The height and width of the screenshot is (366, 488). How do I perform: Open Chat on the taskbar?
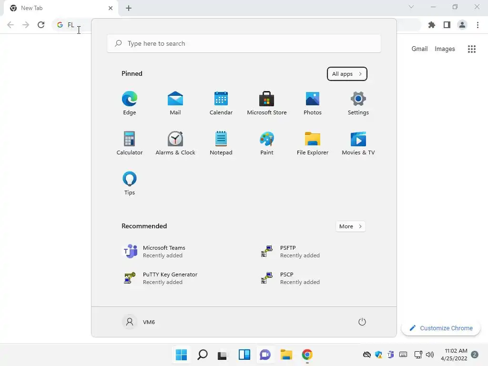coord(265,355)
